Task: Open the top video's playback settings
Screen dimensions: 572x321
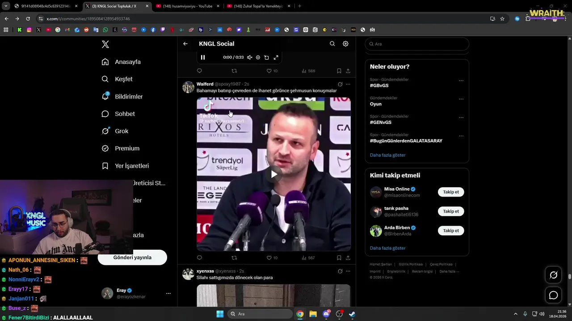Action: tap(258, 58)
